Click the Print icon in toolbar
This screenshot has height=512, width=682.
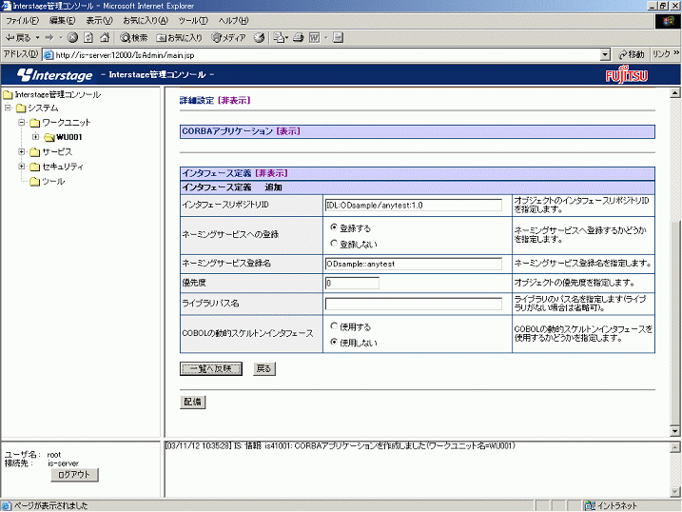click(299, 38)
